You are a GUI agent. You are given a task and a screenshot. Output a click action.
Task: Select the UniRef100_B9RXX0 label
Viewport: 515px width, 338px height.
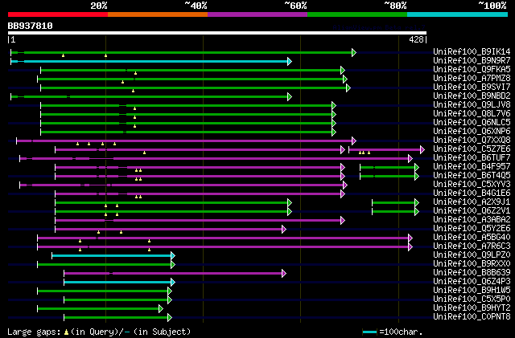point(472,264)
